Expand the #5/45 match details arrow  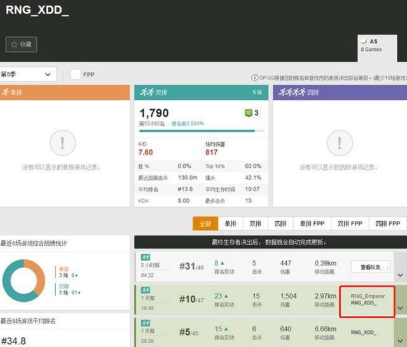tap(400, 341)
